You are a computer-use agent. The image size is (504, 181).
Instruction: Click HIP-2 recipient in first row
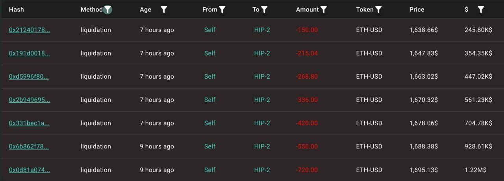point(262,30)
